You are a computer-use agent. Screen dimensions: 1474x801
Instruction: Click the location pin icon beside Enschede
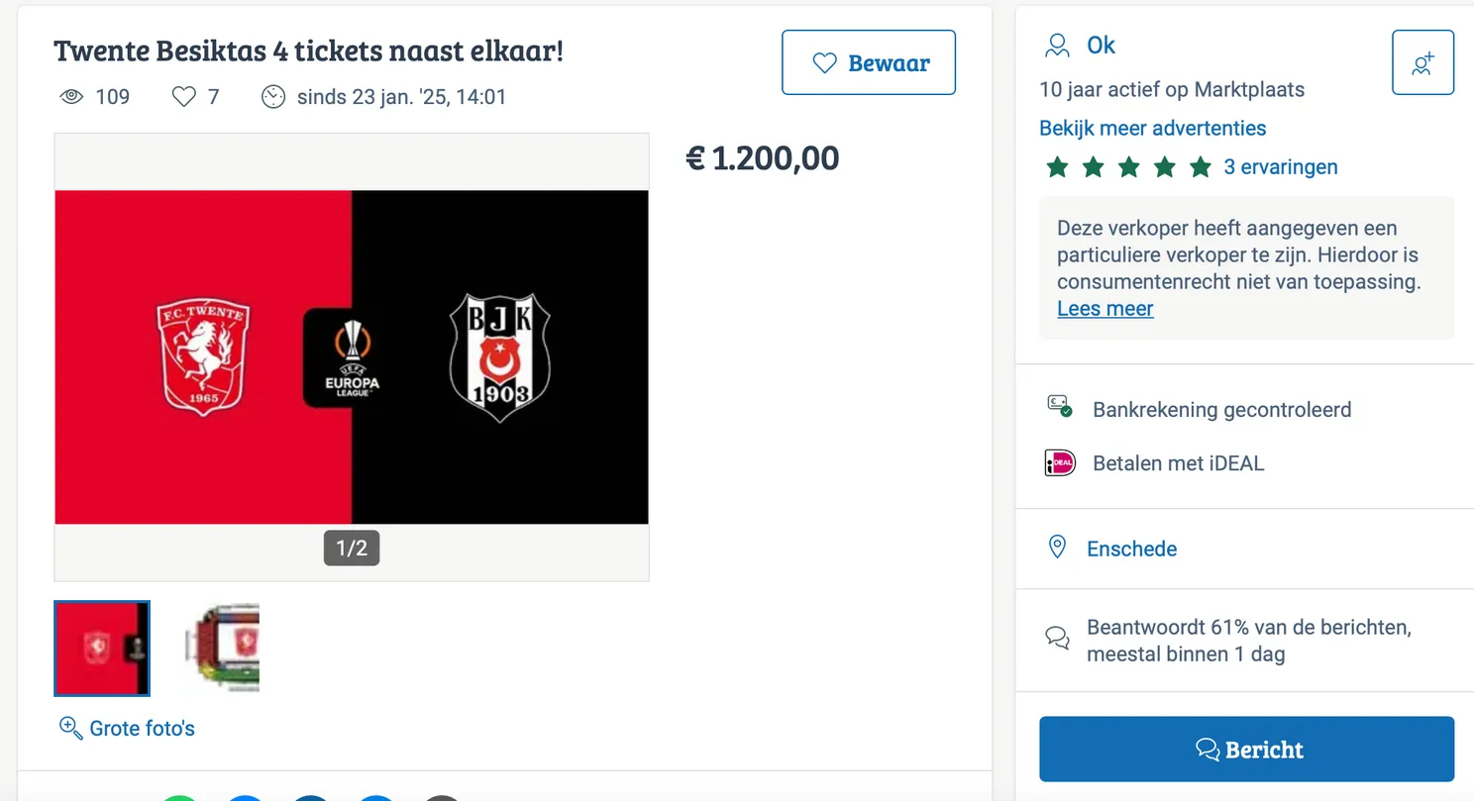1057,546
